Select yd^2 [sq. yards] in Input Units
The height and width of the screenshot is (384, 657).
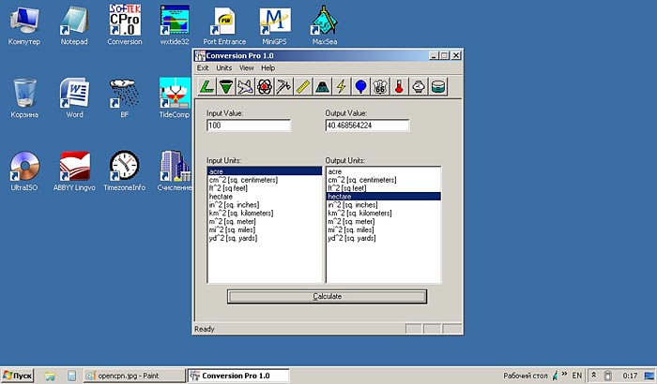tap(265, 239)
